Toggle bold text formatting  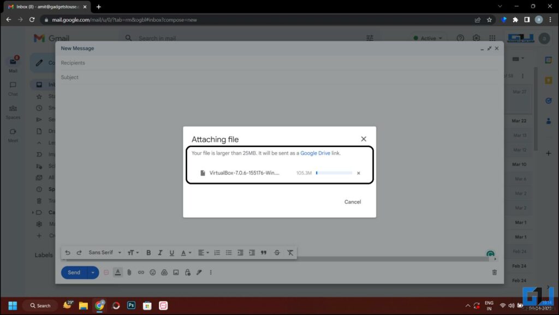click(148, 252)
